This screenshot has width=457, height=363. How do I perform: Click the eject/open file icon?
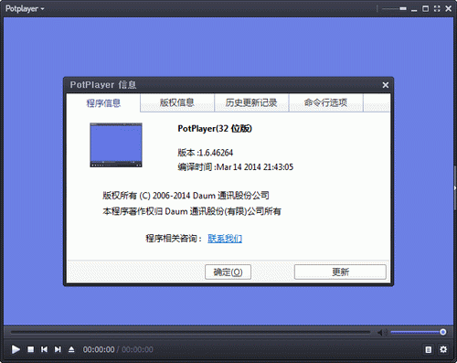(71, 349)
